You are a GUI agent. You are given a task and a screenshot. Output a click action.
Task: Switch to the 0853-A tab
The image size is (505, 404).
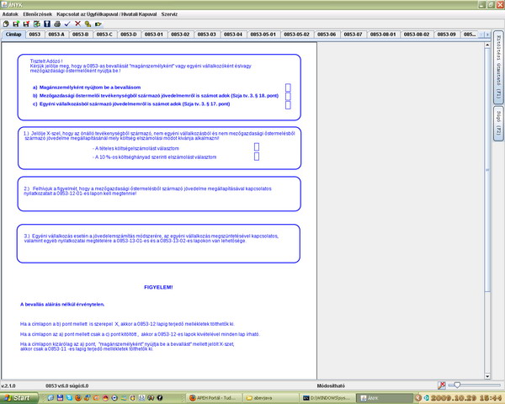[56, 35]
